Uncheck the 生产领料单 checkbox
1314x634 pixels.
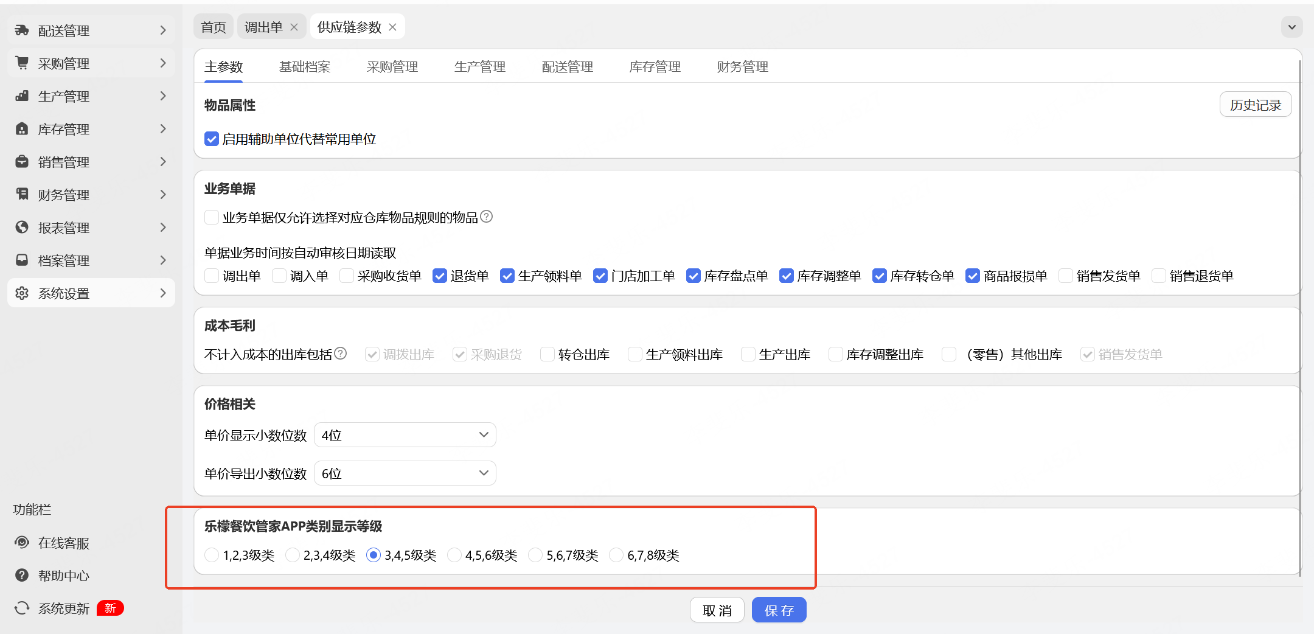click(x=507, y=276)
